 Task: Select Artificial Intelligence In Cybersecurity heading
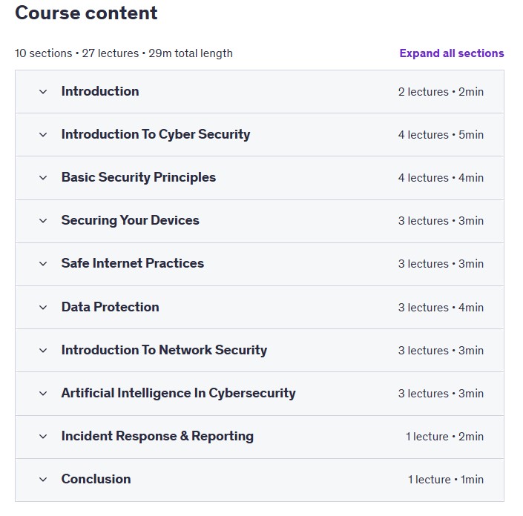click(x=179, y=393)
